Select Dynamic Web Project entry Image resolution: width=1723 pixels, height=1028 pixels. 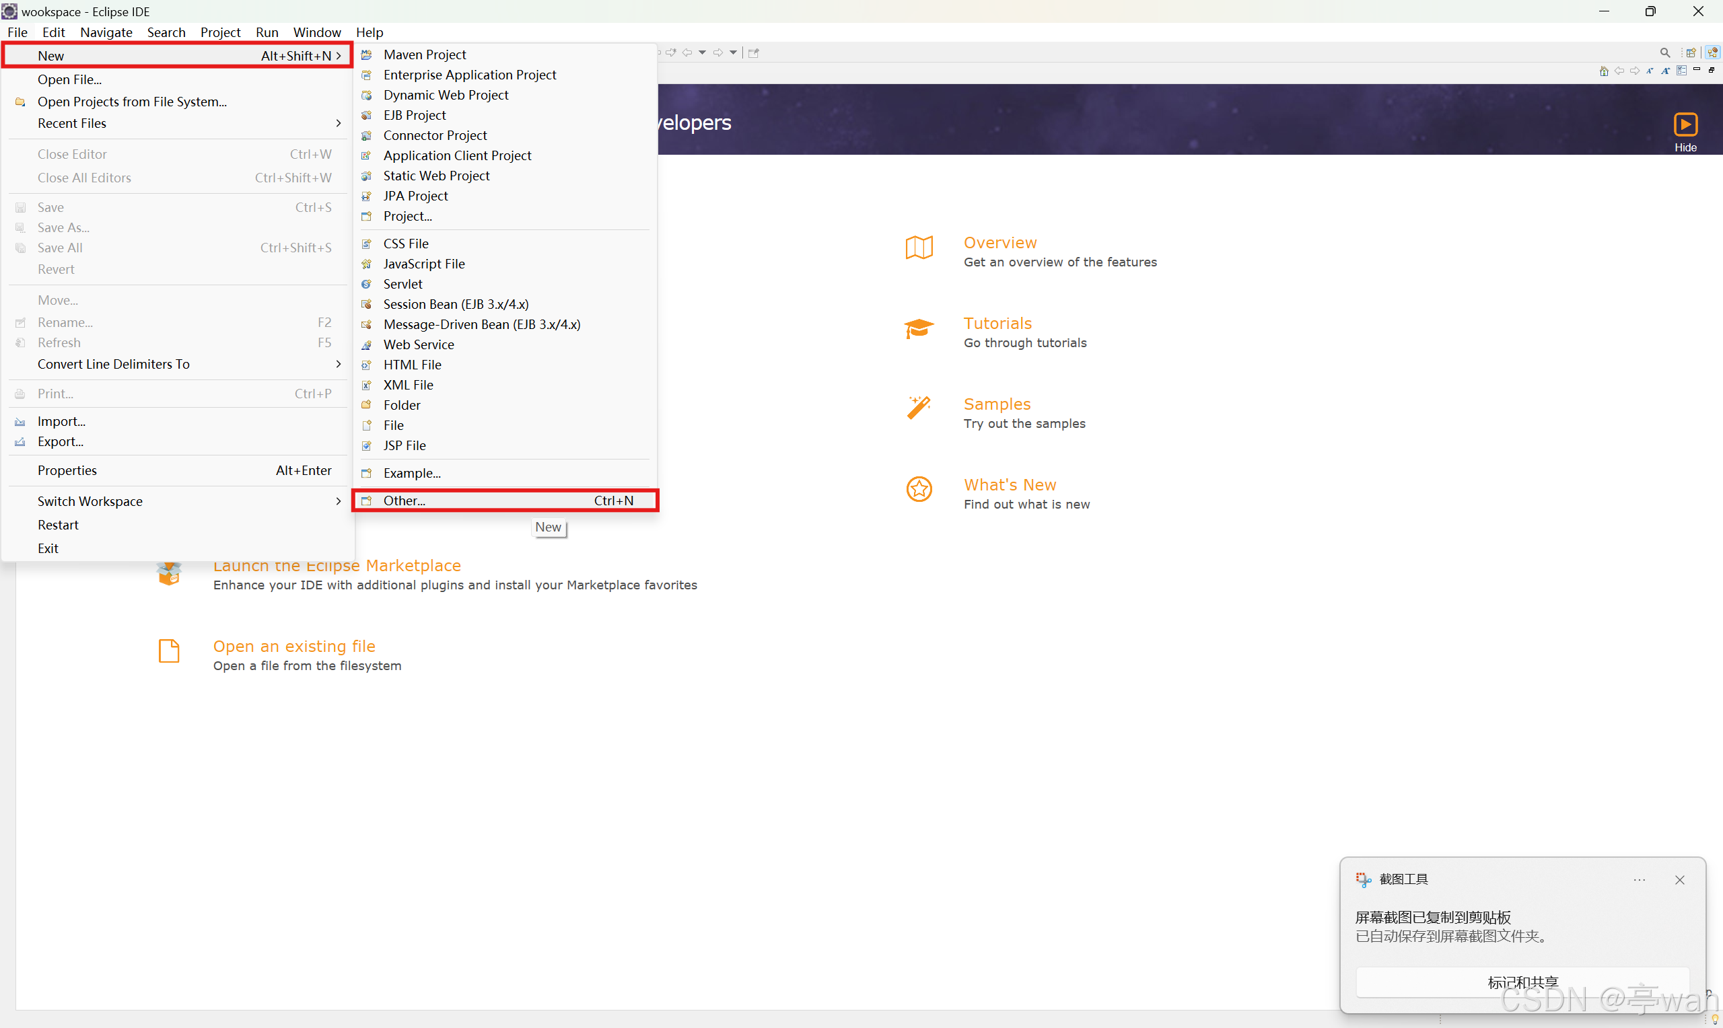tap(505, 95)
